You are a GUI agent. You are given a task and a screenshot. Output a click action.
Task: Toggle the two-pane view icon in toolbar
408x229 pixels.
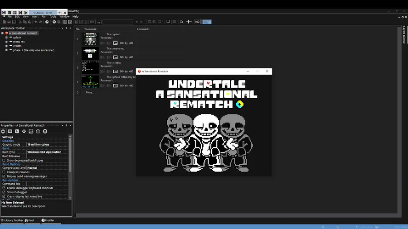click(207, 22)
